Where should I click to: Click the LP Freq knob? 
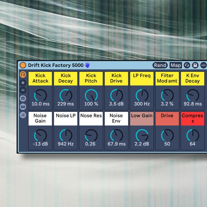(x=142, y=95)
